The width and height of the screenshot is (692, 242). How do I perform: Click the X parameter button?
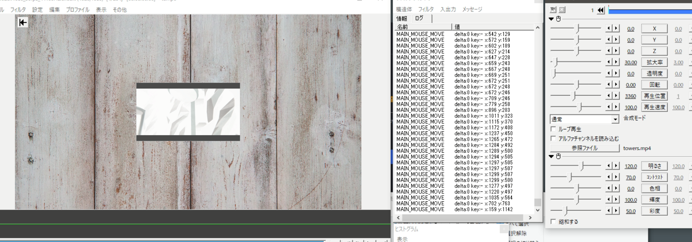[x=654, y=28]
